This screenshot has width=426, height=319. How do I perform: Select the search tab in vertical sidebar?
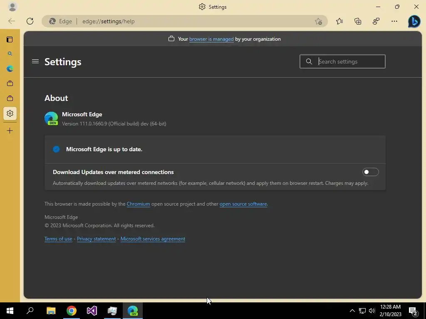pos(10,54)
